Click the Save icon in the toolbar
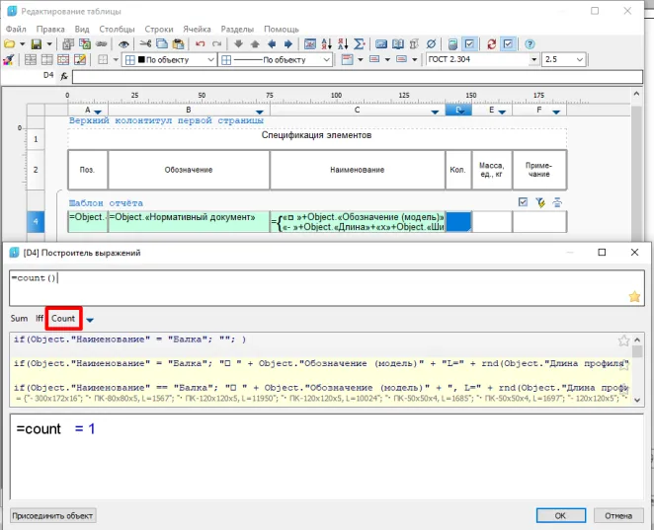The width and height of the screenshot is (654, 530). 37,44
